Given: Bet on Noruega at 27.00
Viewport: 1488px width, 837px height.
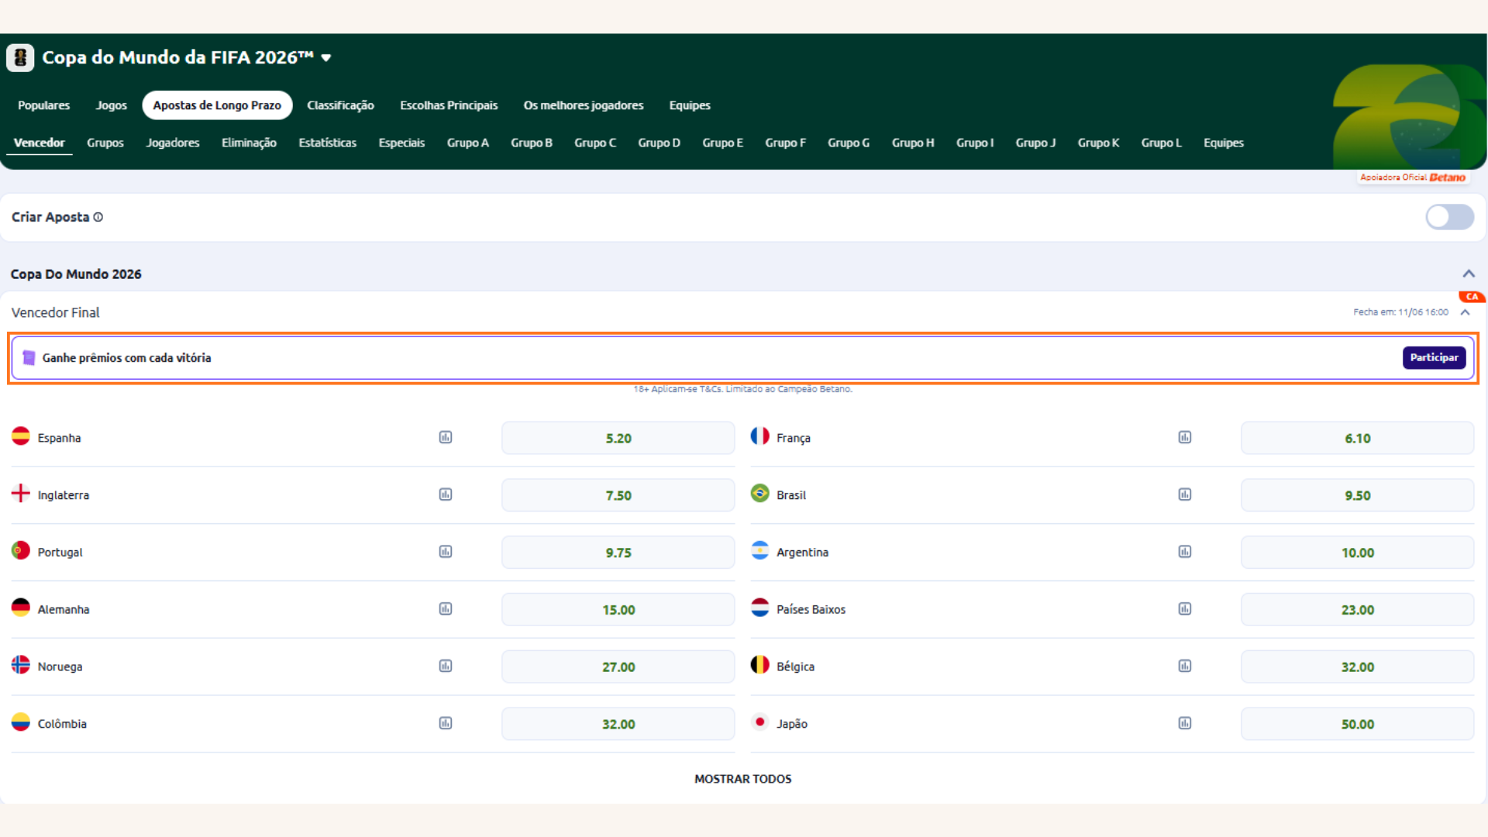Looking at the screenshot, I should tap(618, 666).
